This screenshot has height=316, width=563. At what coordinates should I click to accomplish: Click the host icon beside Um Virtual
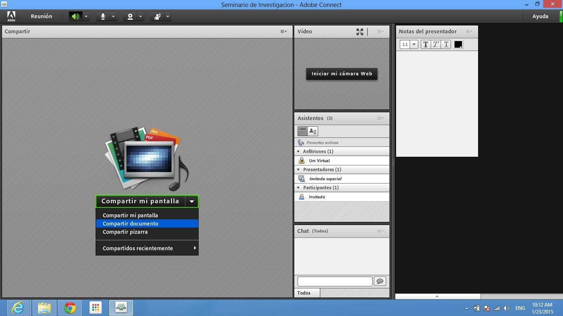(x=301, y=160)
